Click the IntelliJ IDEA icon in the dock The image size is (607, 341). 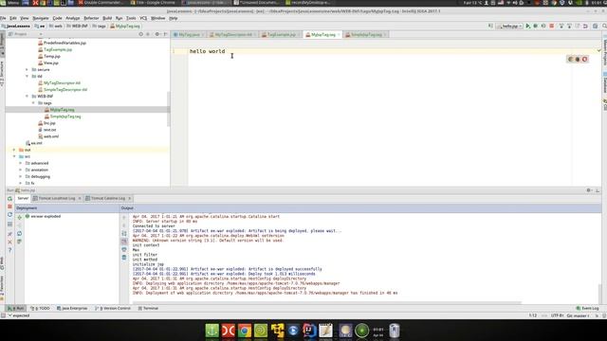click(309, 331)
